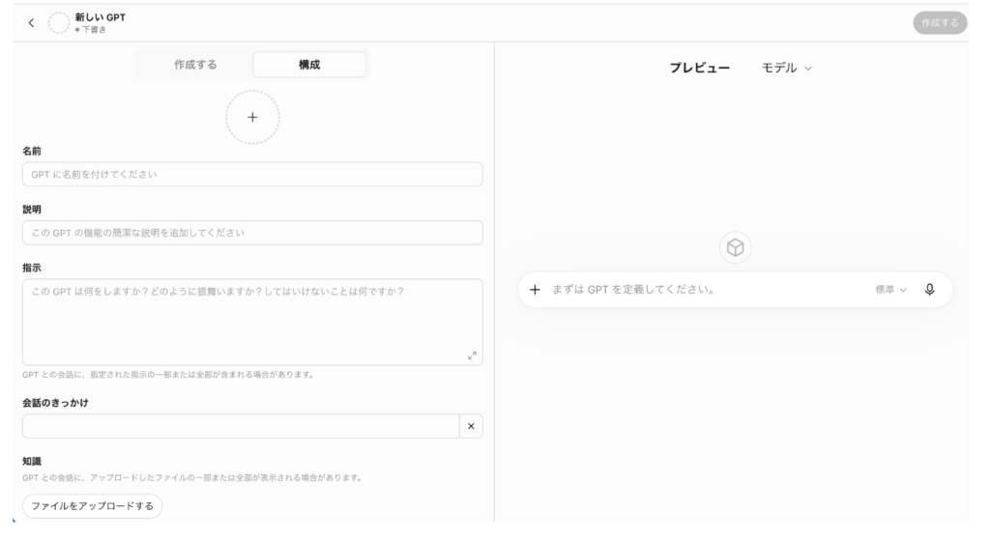Focus the 名前 input field
The width and height of the screenshot is (990, 540).
point(252,174)
